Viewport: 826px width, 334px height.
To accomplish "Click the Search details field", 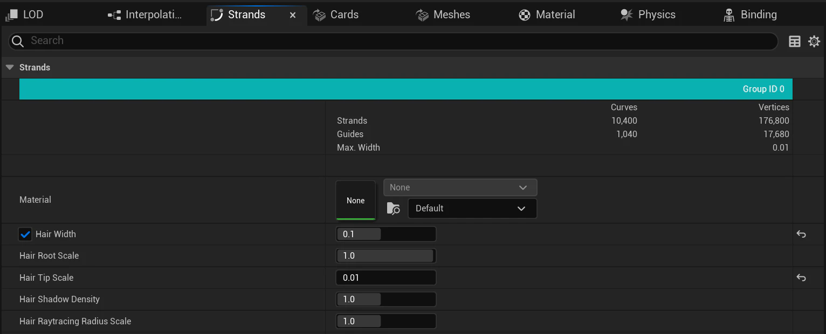I will (x=393, y=41).
